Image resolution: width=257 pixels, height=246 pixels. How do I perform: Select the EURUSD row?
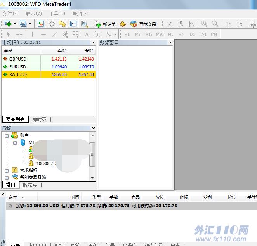pos(49,67)
